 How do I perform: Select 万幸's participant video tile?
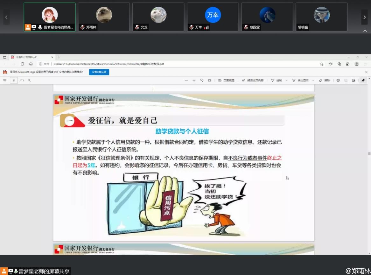pos(213,17)
